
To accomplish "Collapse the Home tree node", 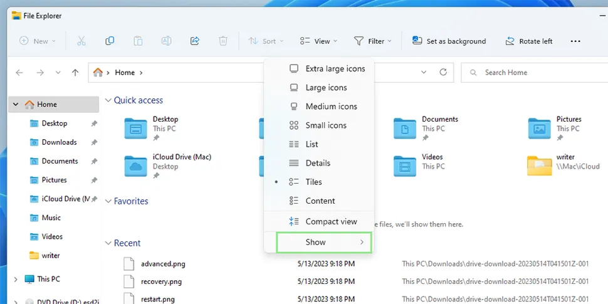I will pos(16,104).
